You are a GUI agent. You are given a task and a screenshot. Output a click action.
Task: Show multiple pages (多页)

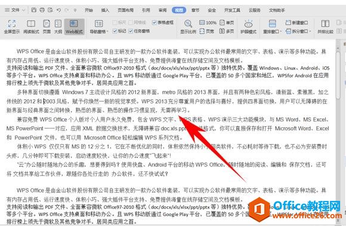coord(227,31)
